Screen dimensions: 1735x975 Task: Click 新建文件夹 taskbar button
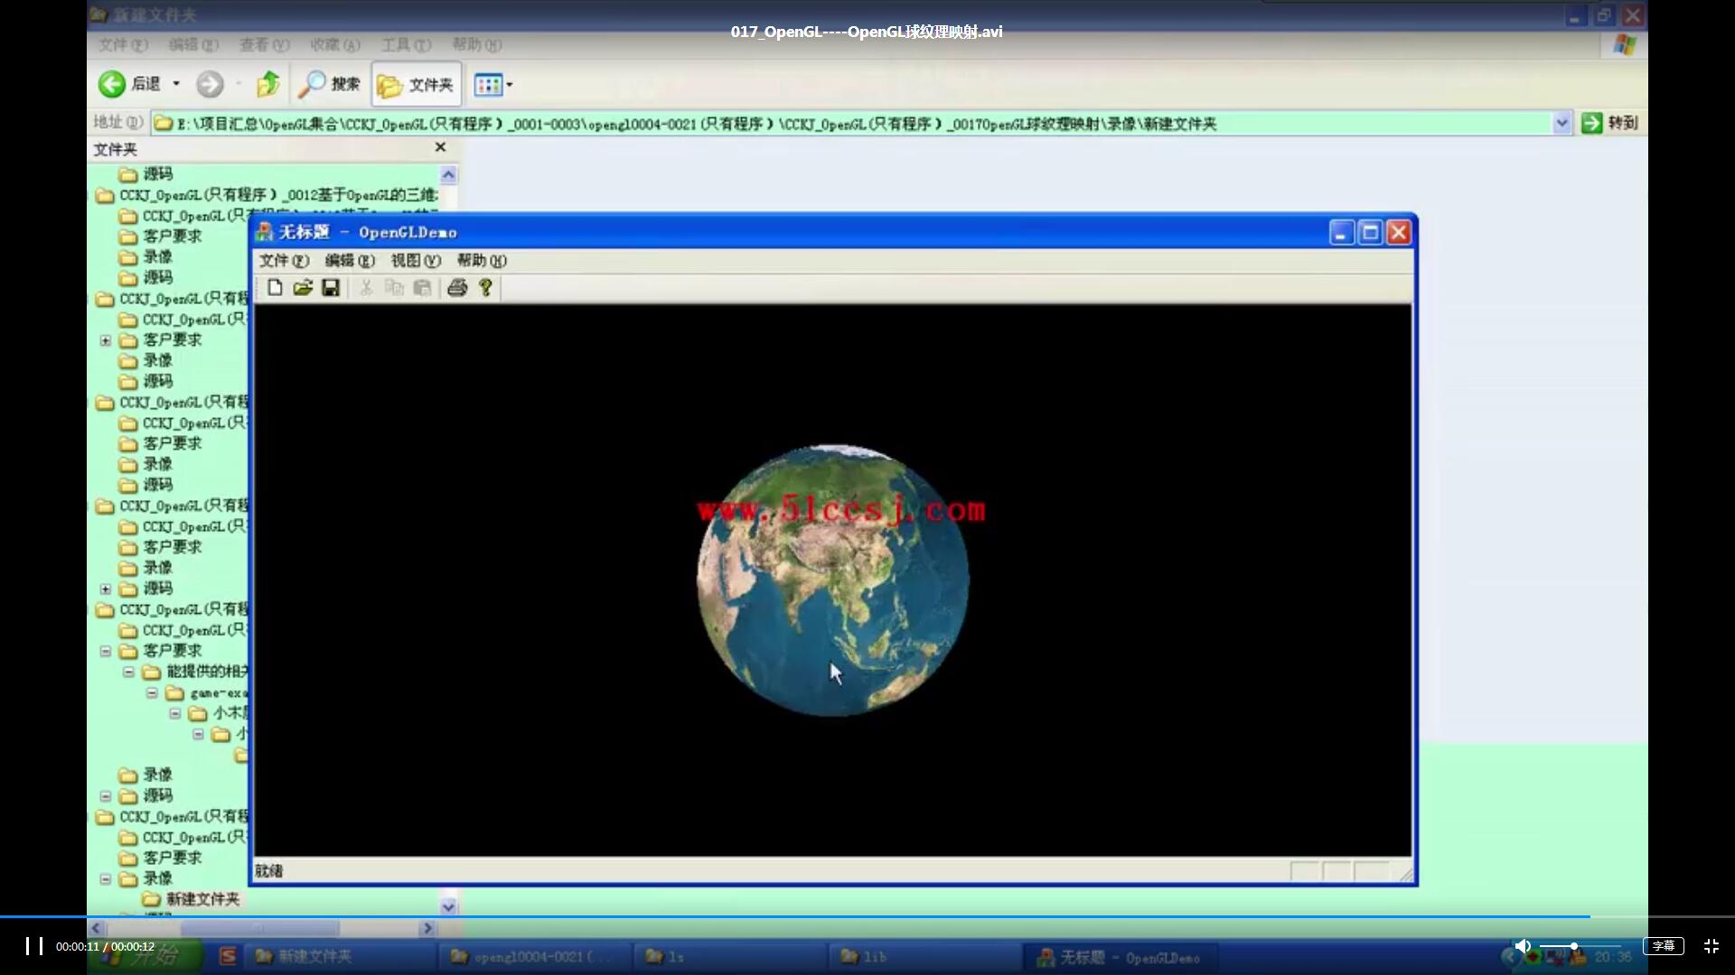[x=341, y=957]
